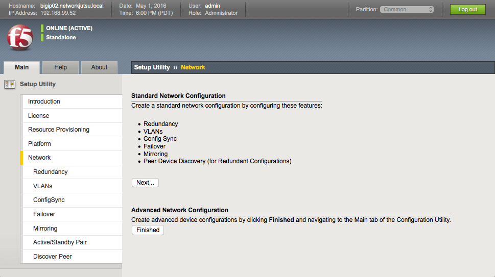Click hostname bigip02.networkjutsu.local

click(x=72, y=6)
